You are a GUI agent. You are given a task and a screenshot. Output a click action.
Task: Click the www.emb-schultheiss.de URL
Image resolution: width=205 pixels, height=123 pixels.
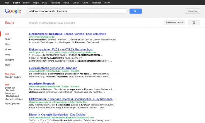tap(42, 37)
